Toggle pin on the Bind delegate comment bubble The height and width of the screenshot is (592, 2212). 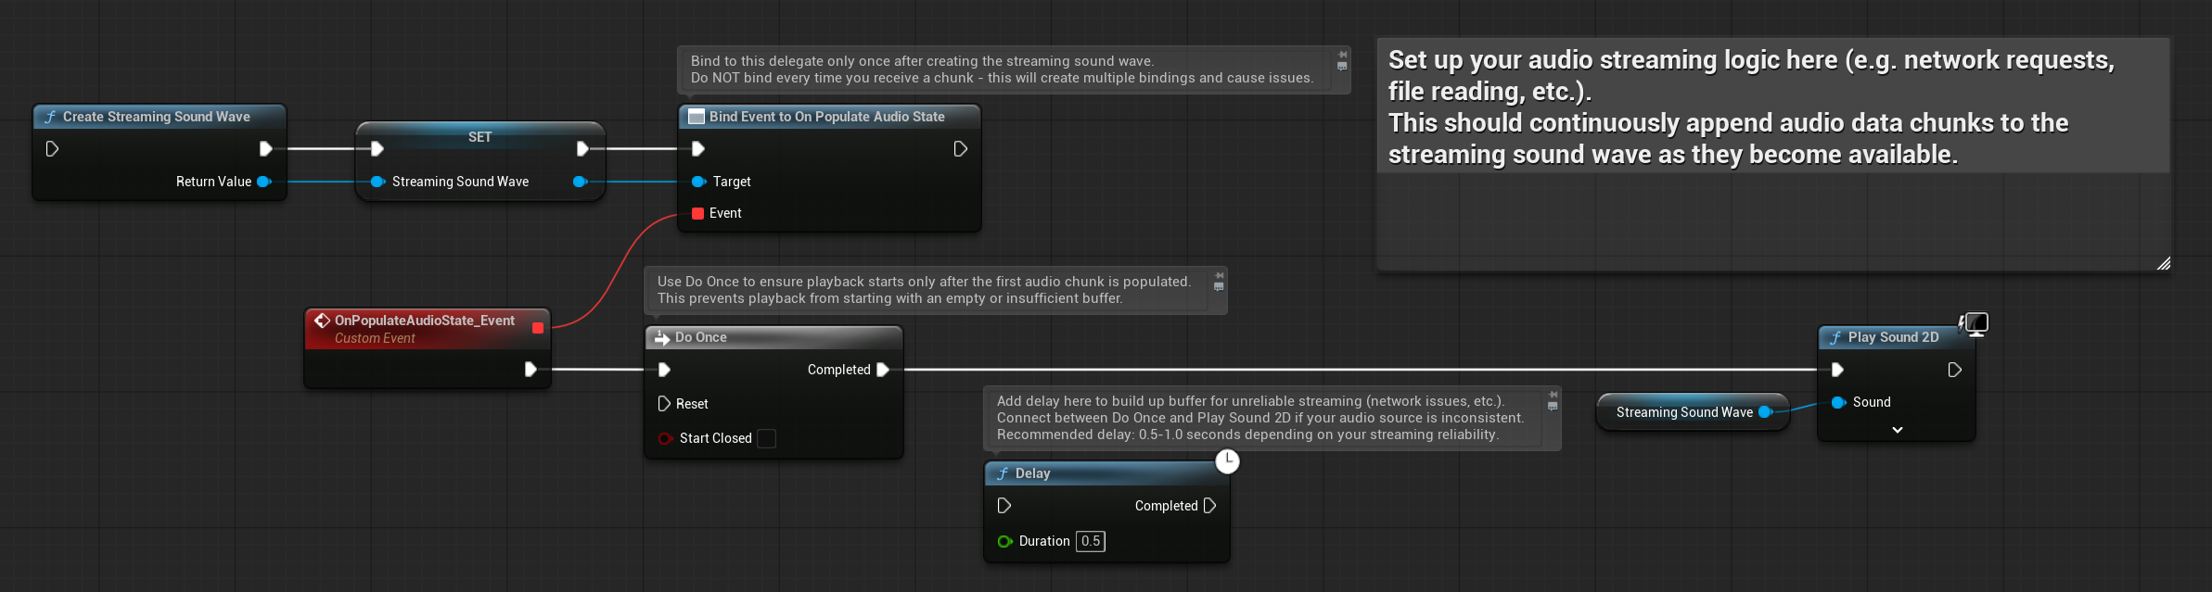click(1341, 55)
